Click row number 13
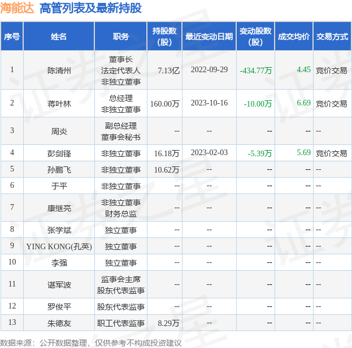 coord(12,323)
